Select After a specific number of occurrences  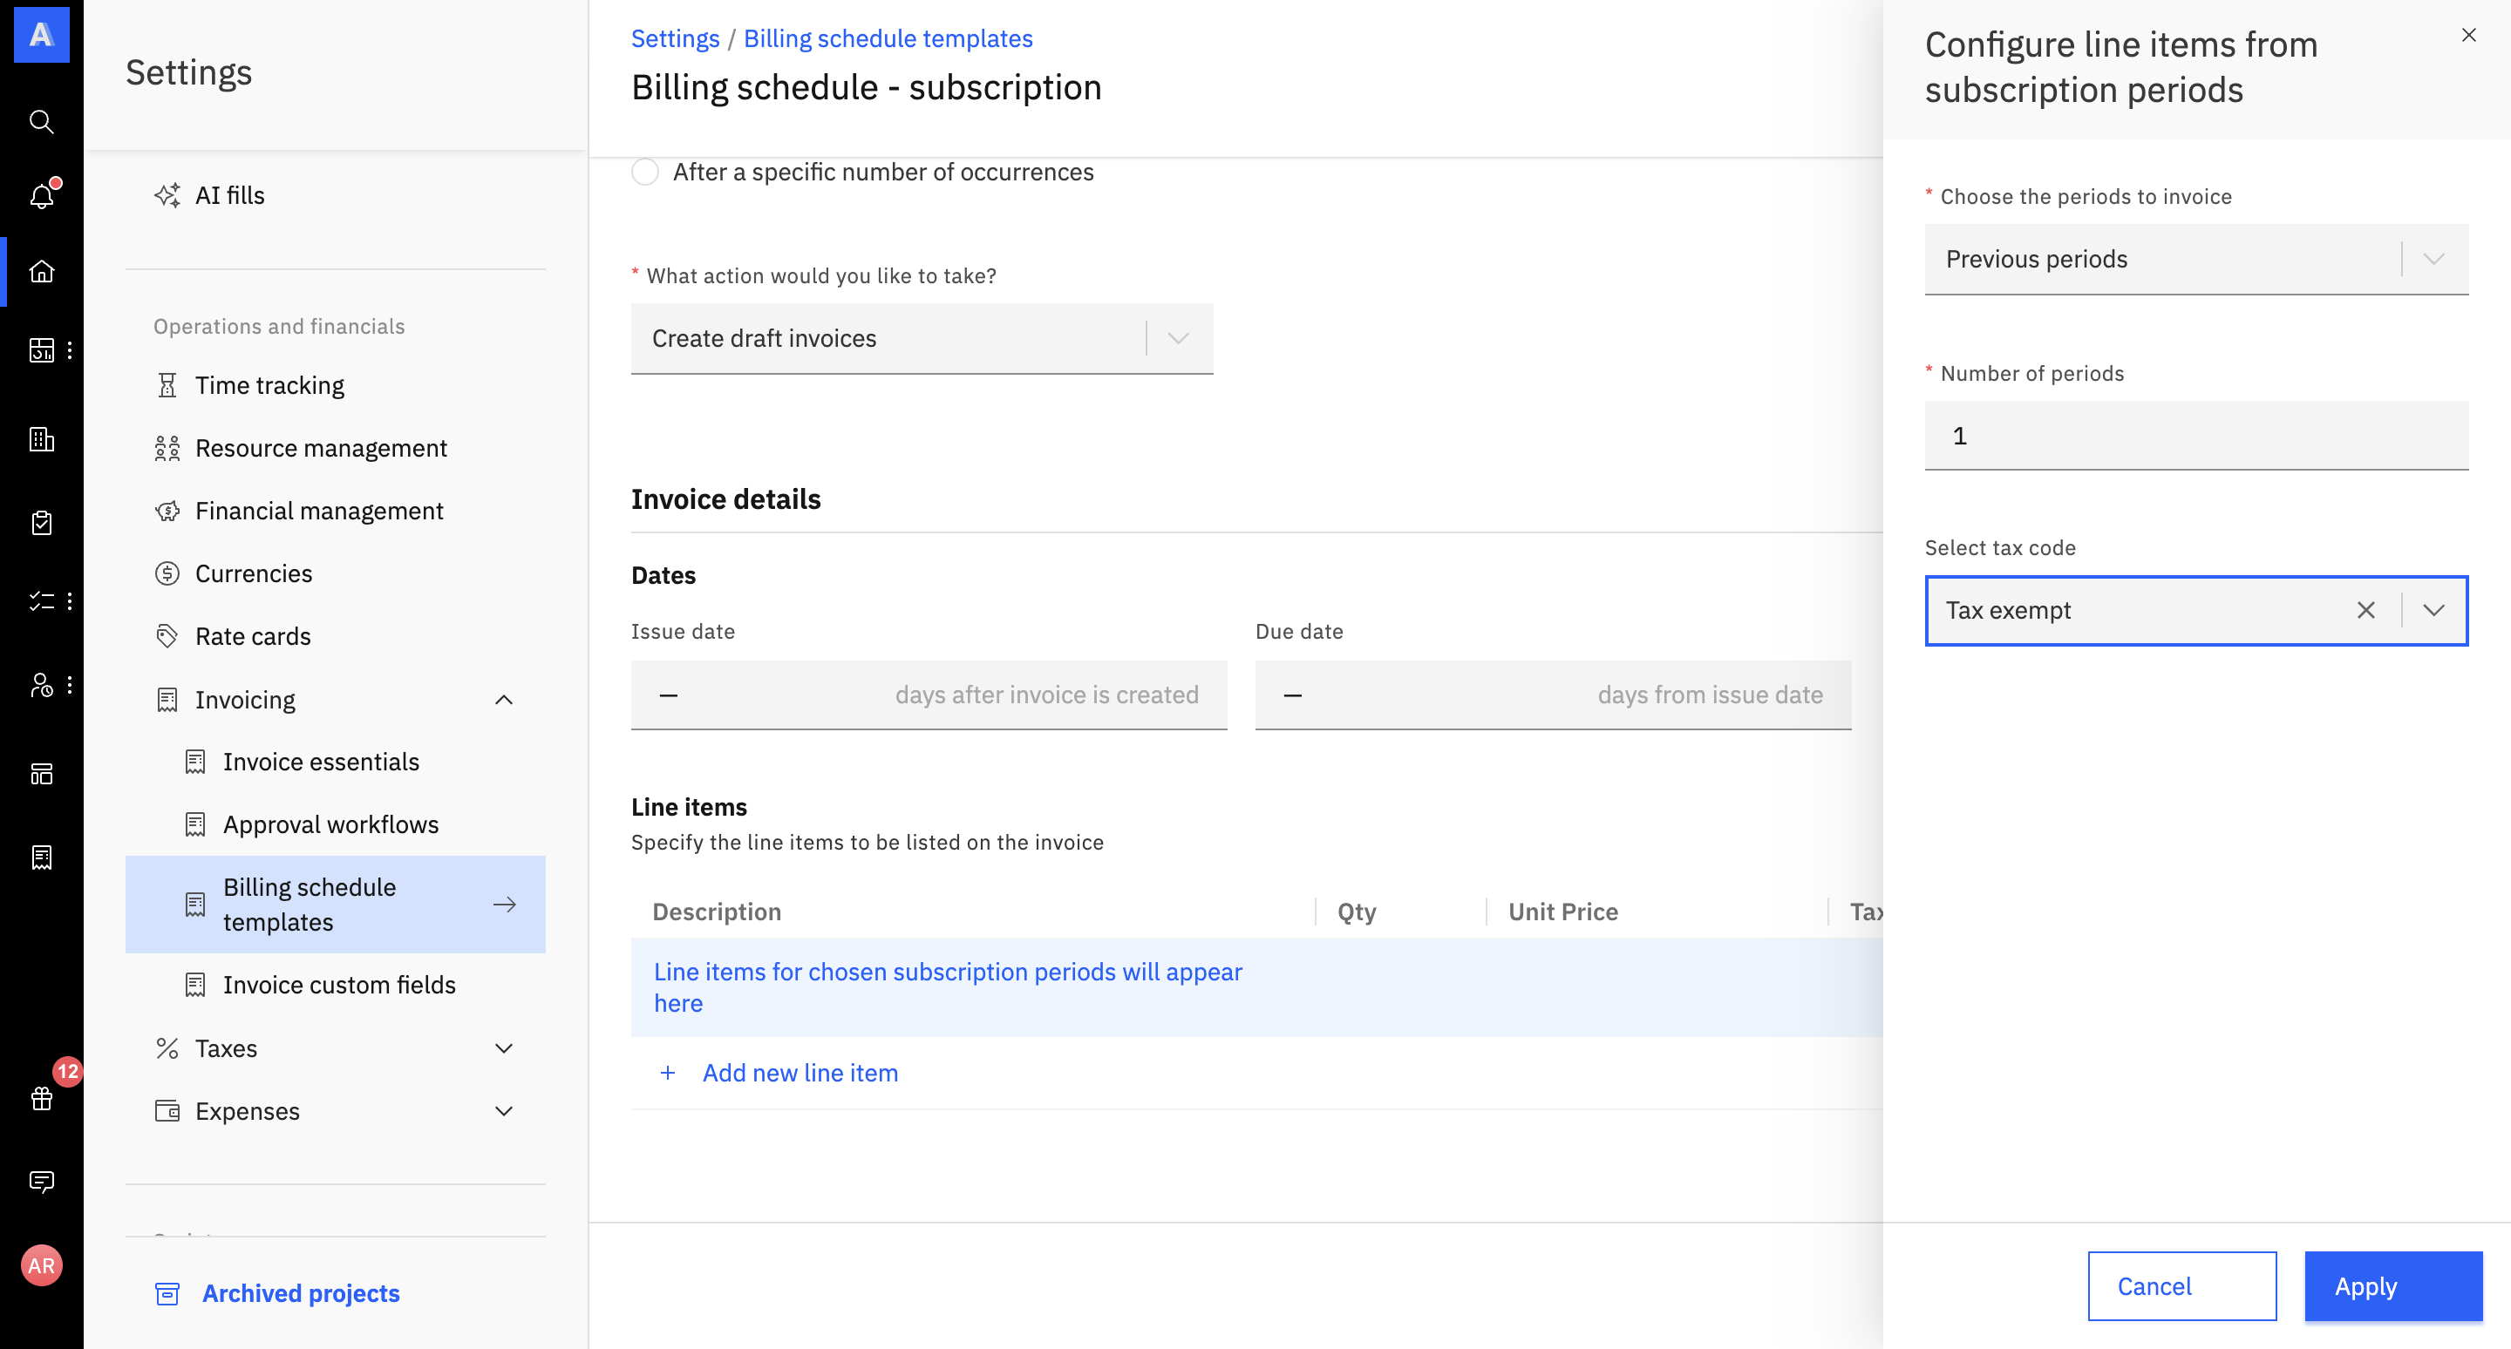tap(645, 173)
